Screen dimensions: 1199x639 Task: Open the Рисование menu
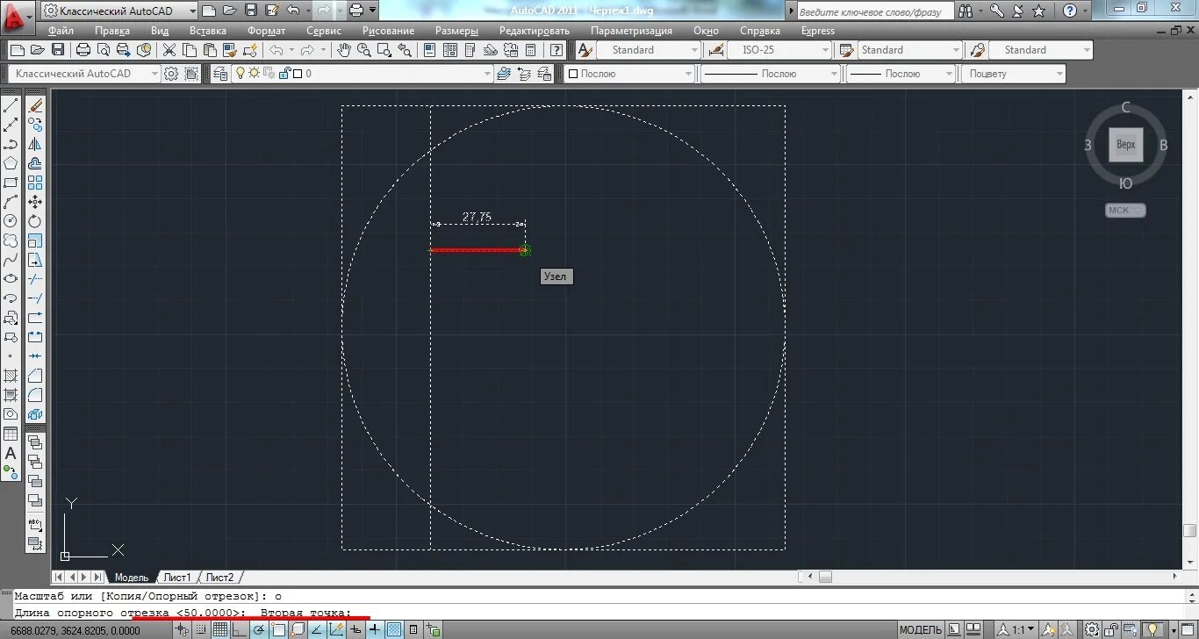(389, 31)
